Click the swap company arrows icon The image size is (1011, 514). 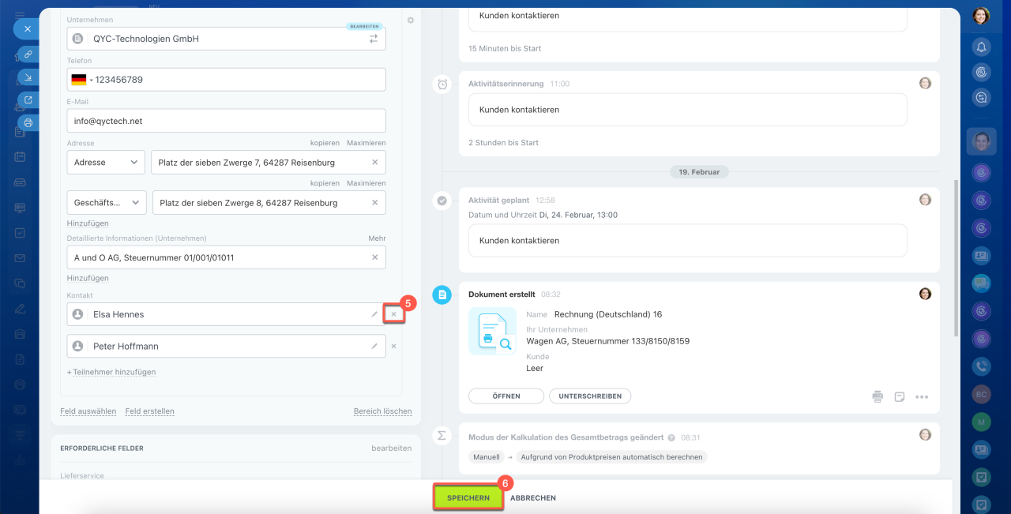(374, 39)
